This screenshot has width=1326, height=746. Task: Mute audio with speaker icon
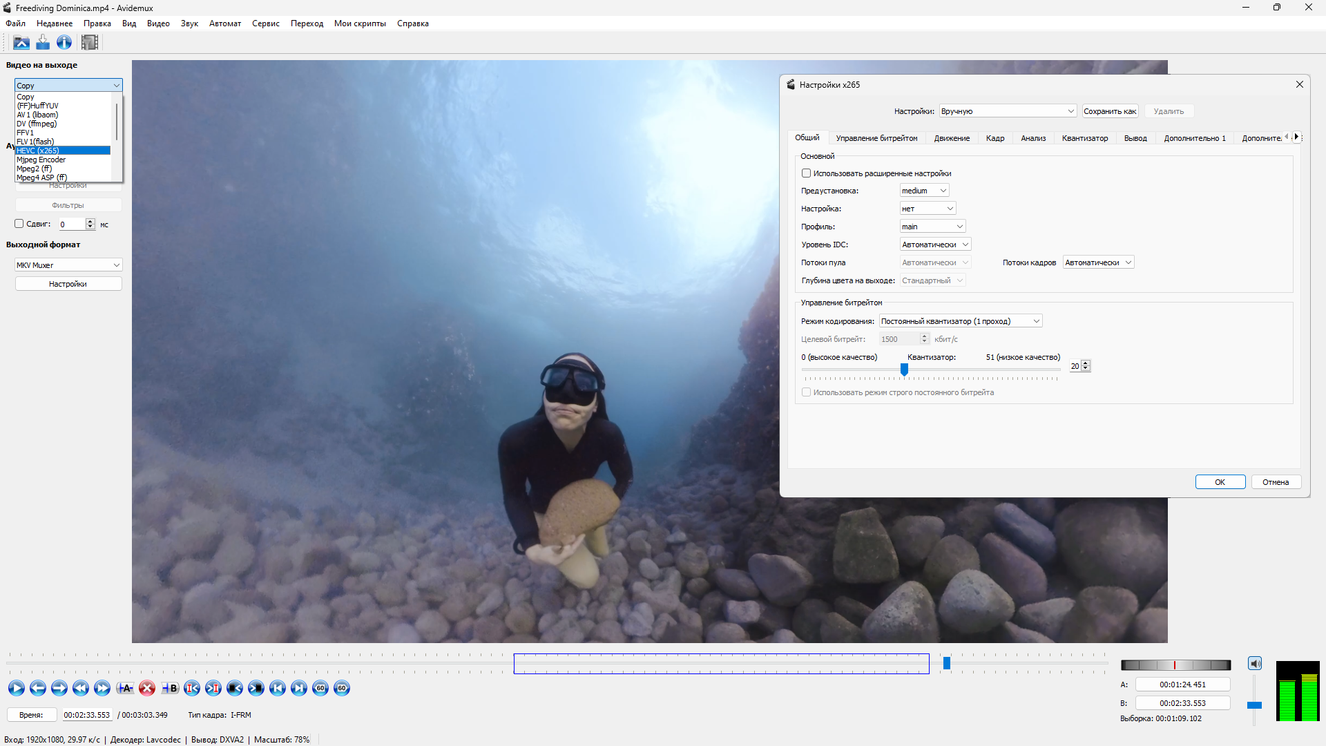[x=1255, y=664]
